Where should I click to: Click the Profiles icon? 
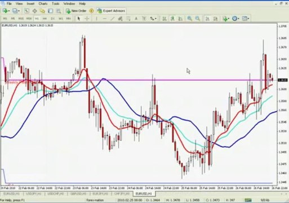pyautogui.click(x=15, y=11)
